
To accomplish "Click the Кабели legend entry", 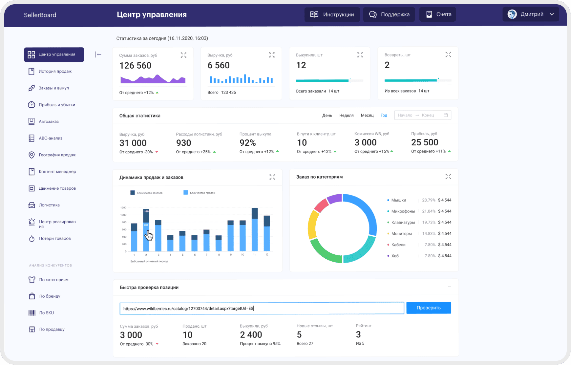I will click(x=419, y=245).
